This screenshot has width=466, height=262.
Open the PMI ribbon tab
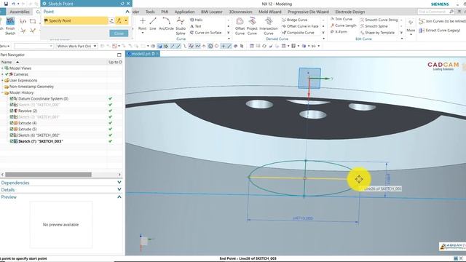click(165, 12)
